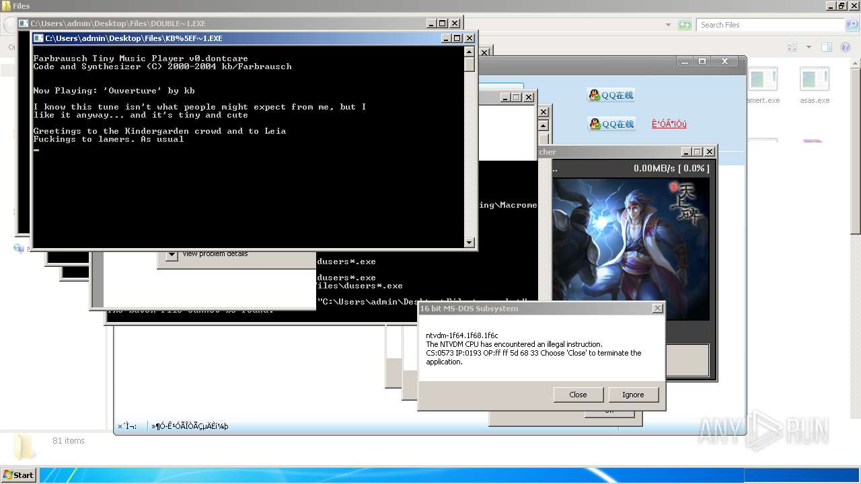Open the Start menu
861x484 pixels.
(x=18, y=475)
